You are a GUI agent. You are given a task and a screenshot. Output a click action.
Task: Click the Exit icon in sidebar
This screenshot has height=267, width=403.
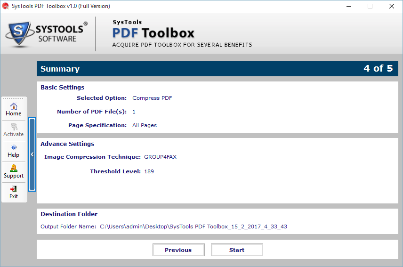click(x=14, y=193)
